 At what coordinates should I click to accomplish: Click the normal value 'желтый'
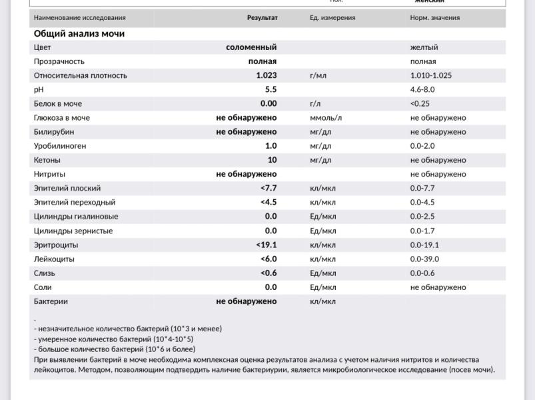424,47
